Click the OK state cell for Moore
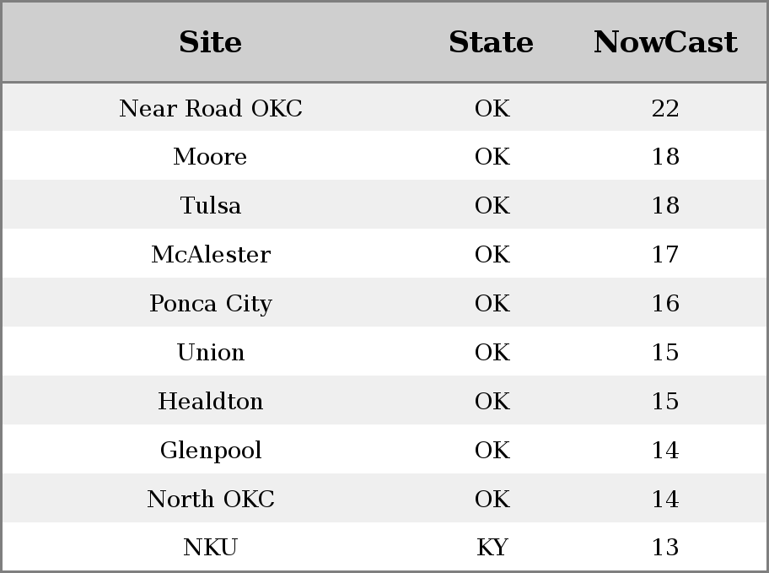This screenshot has width=769, height=573. [x=492, y=157]
